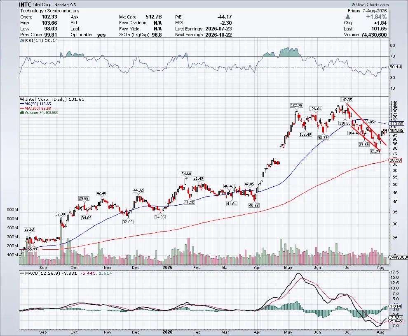Click the High value 103.66
Screen dimensions: 408x336
(x=49, y=23)
